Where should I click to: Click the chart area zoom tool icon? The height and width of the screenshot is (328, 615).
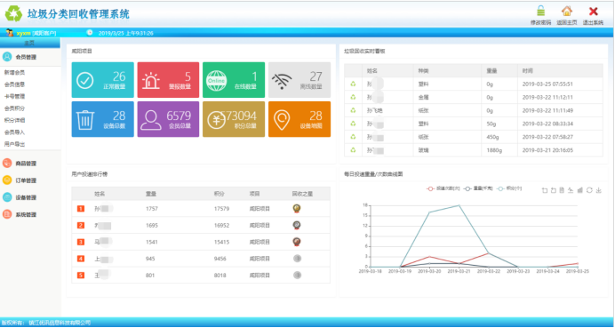point(545,190)
